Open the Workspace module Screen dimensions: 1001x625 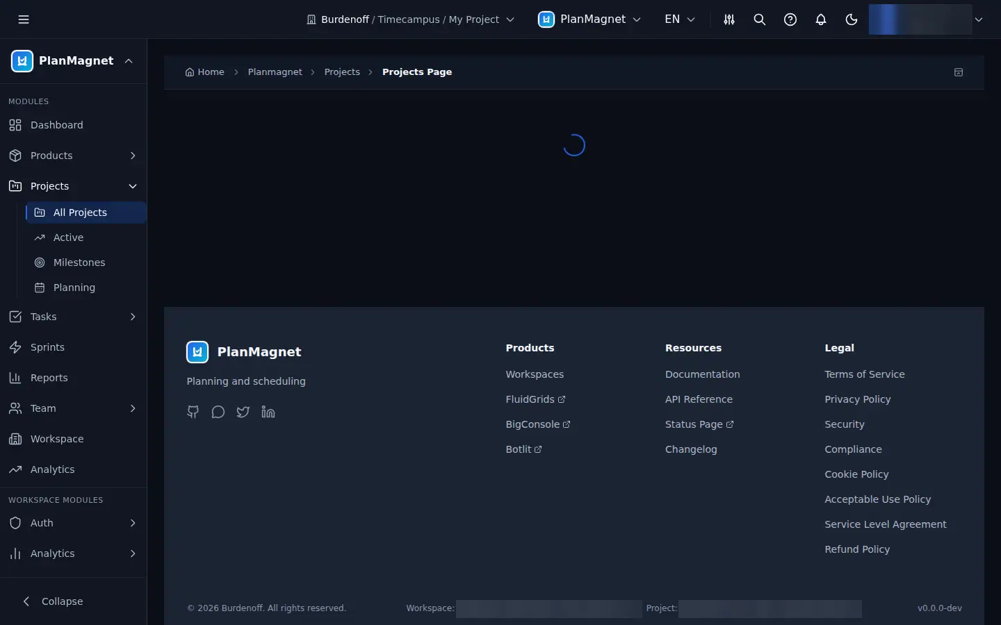tap(73, 439)
